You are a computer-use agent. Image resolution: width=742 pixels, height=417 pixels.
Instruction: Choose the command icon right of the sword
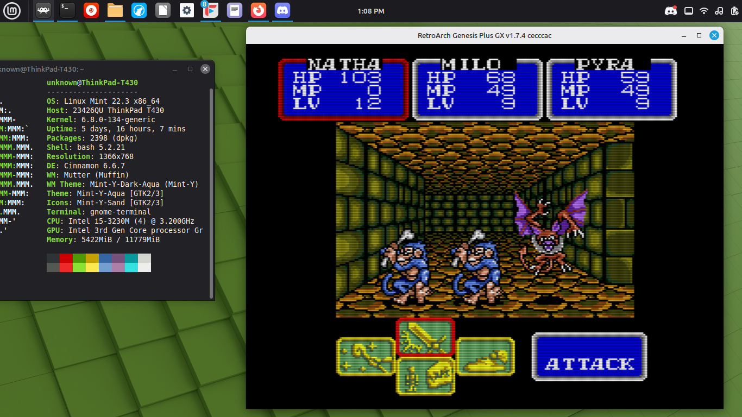[x=485, y=356]
